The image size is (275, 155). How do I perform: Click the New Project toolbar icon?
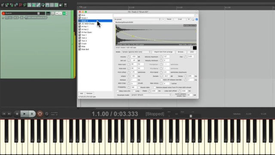point(3,5)
